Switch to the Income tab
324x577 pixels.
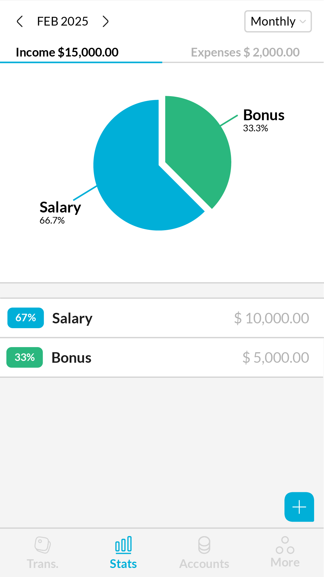[67, 52]
